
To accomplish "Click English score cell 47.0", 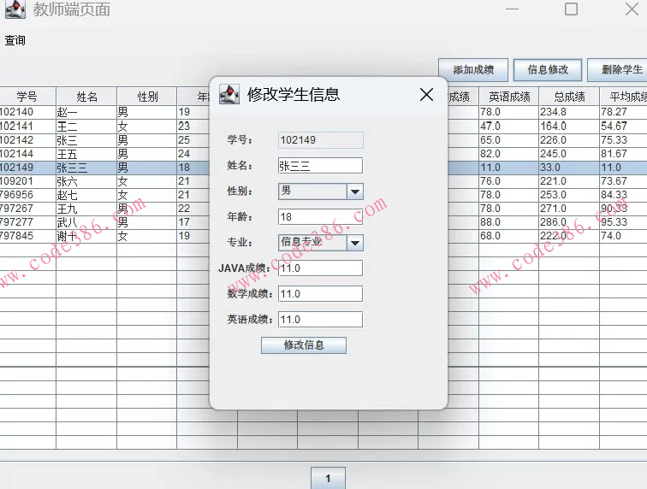I will click(508, 127).
